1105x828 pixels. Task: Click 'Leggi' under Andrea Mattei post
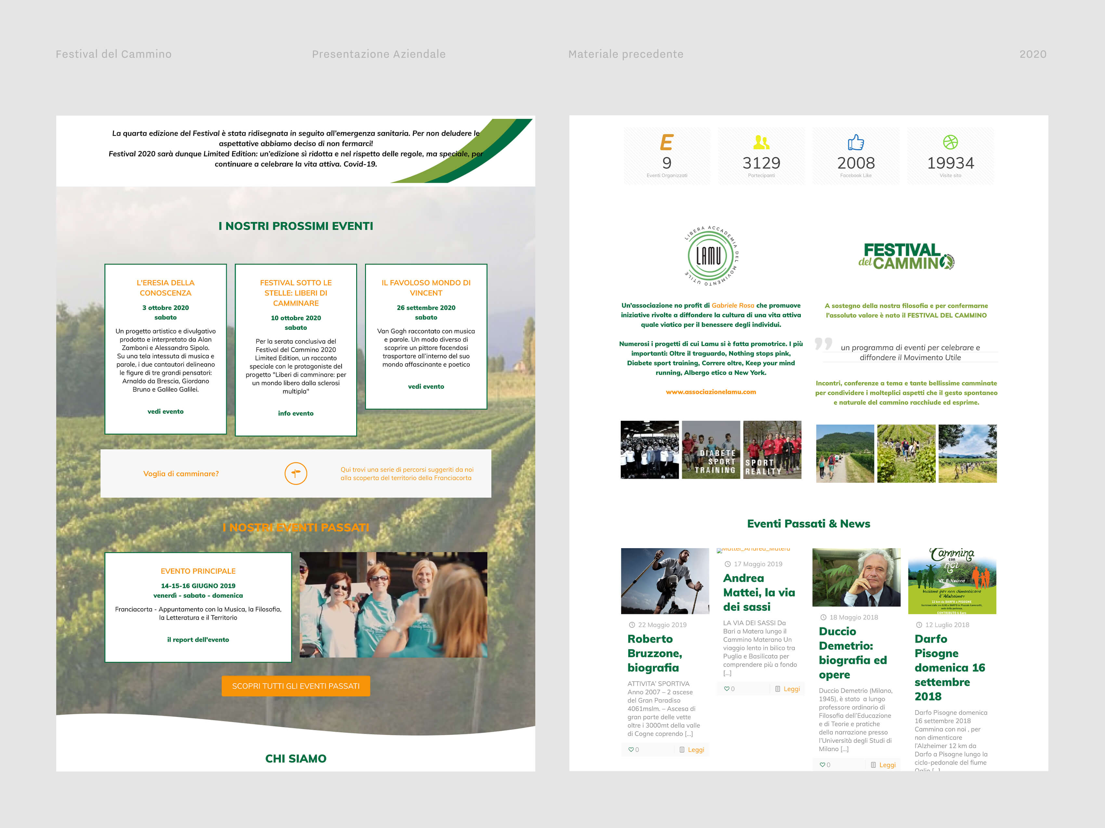pos(792,689)
